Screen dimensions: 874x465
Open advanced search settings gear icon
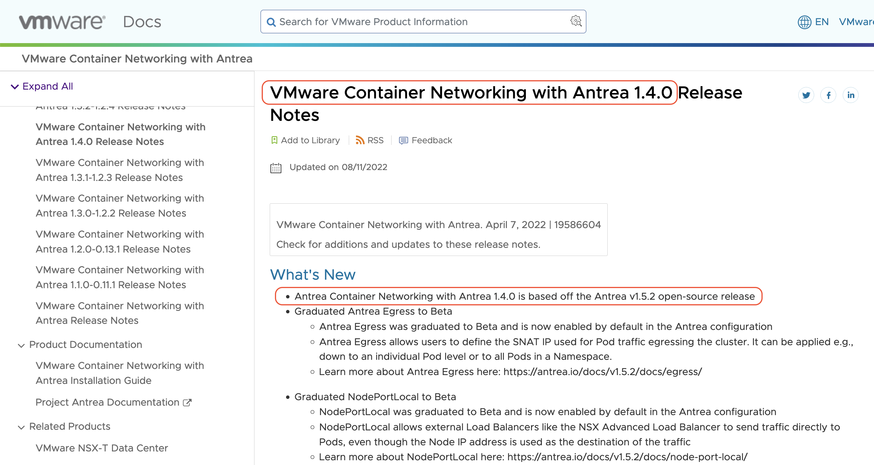tap(576, 21)
